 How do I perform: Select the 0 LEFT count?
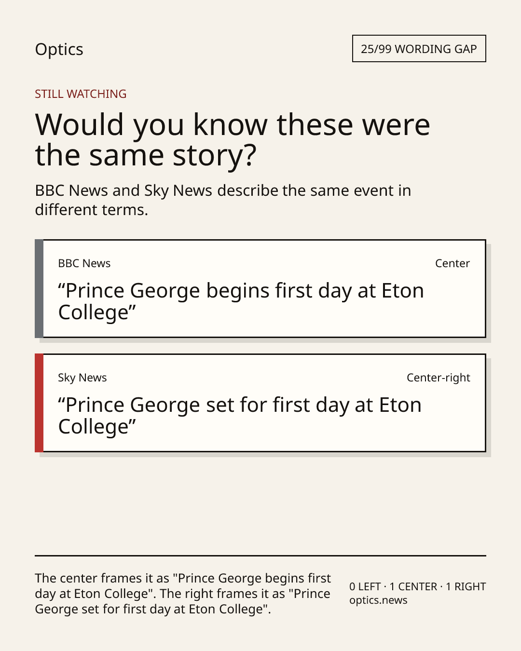click(365, 587)
